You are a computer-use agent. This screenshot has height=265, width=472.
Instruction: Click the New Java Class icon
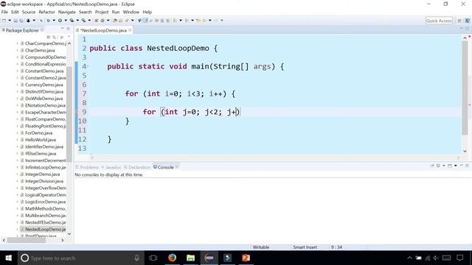pyautogui.click(x=103, y=21)
